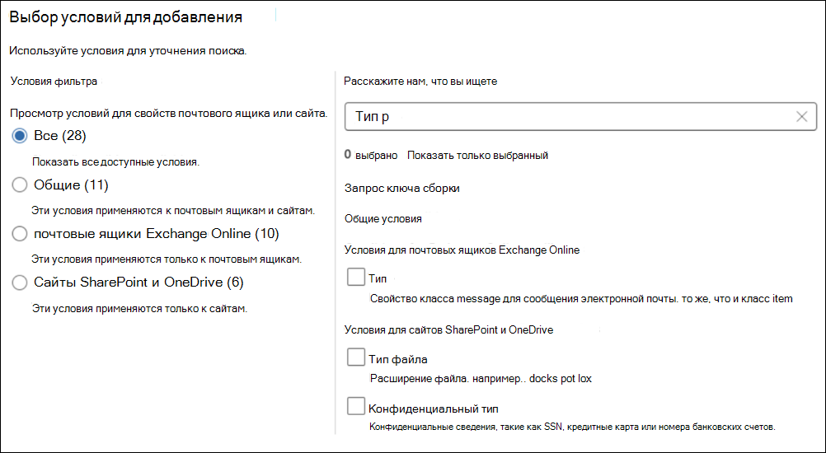Clear the search box with X icon
The image size is (826, 453).
802,117
